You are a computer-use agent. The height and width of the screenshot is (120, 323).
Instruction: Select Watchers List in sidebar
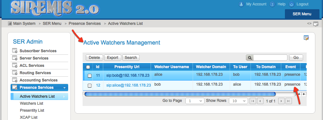coord(31,103)
